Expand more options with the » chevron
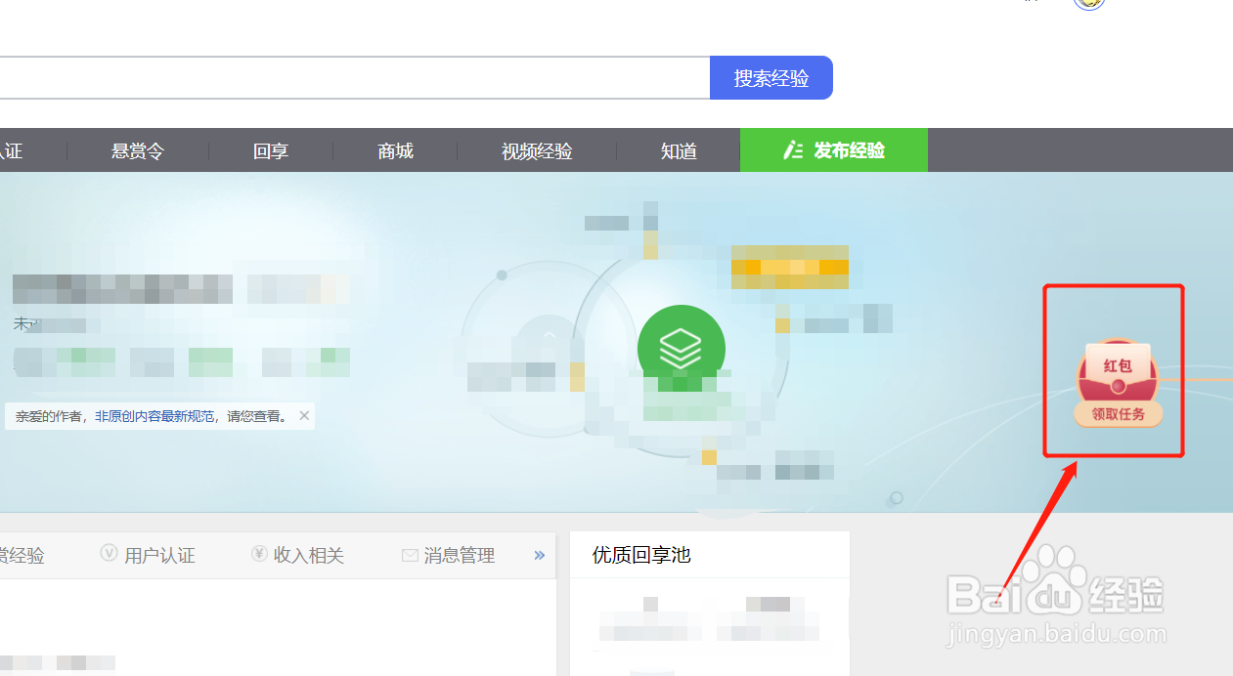This screenshot has height=676, width=1233. [x=539, y=554]
